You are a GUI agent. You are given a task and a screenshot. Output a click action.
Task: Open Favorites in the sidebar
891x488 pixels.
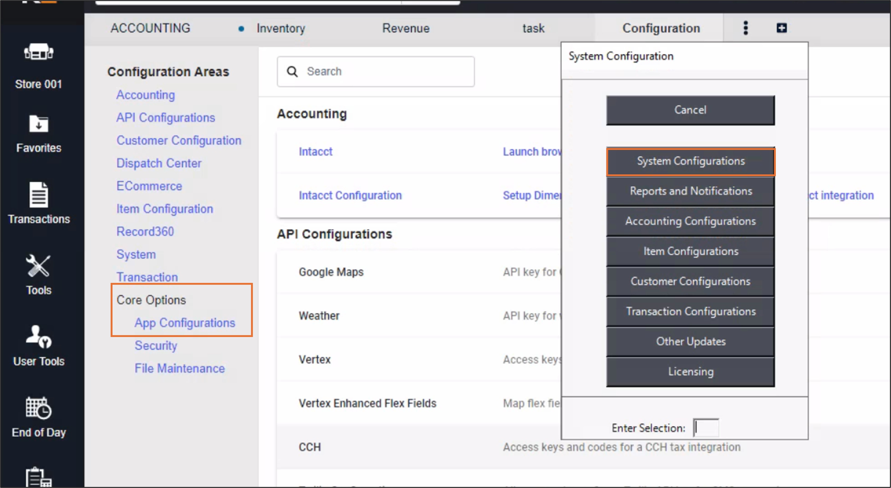click(x=38, y=124)
